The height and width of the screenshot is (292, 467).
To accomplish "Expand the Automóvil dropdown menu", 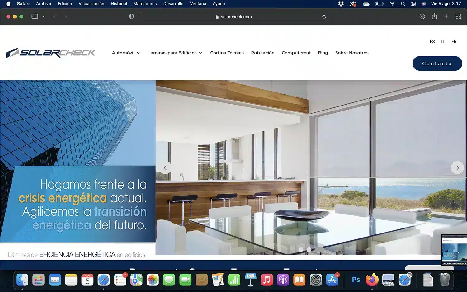I will coord(126,53).
